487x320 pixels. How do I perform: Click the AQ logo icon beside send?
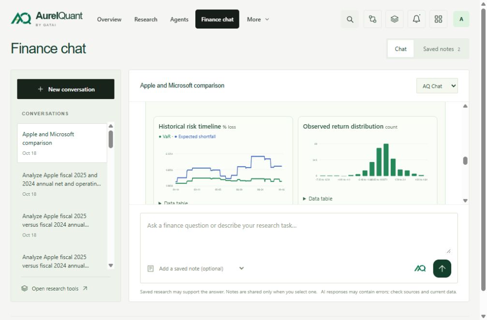pyautogui.click(x=420, y=268)
